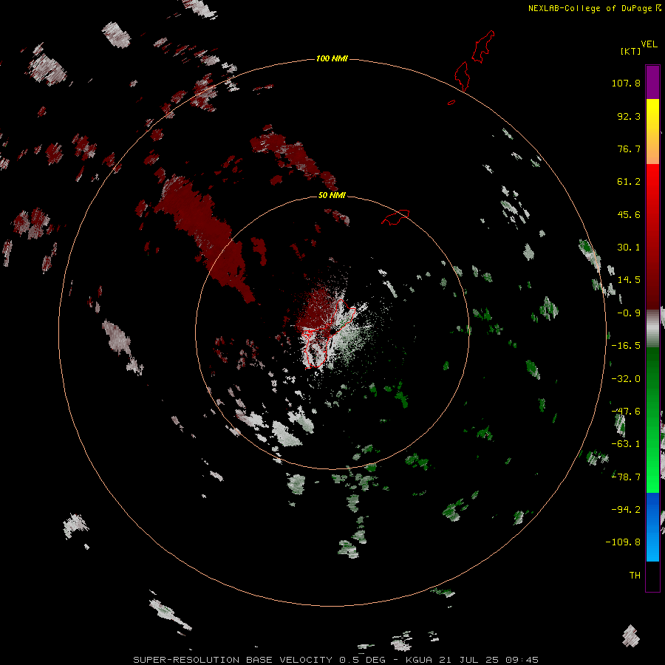Click the NEXLAB-College of DuPage watermark text
This screenshot has height=665, width=665.
point(595,8)
